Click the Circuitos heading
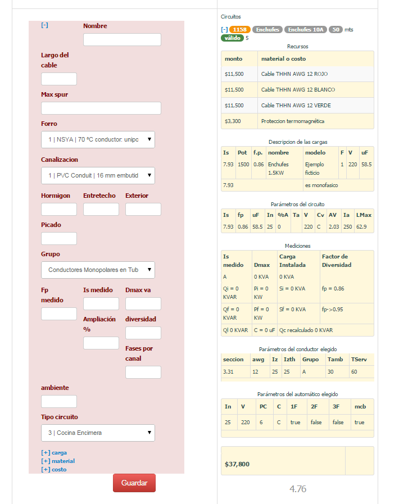Screen dimensions: 399x504 230,17
